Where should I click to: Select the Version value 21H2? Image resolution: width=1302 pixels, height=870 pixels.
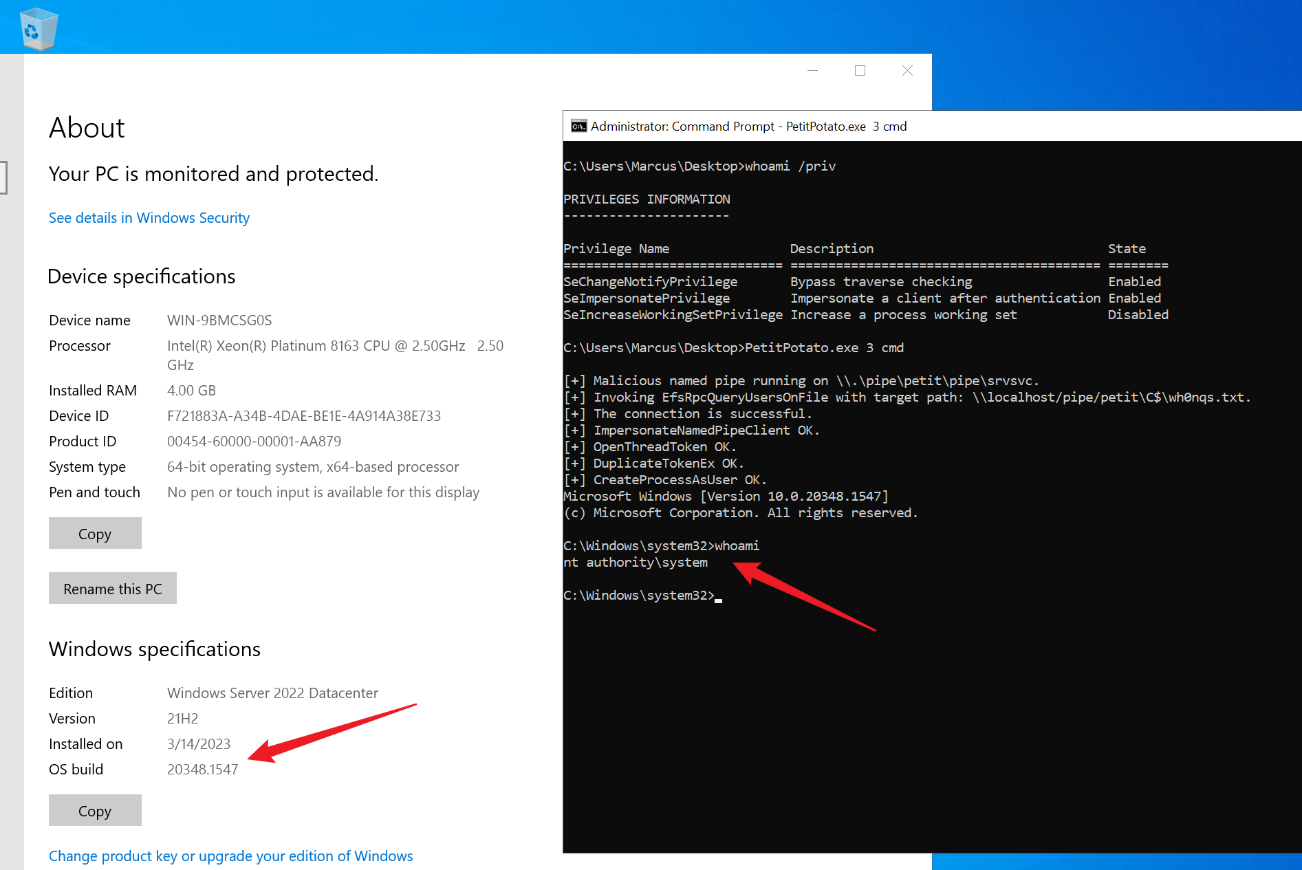[x=182, y=719]
